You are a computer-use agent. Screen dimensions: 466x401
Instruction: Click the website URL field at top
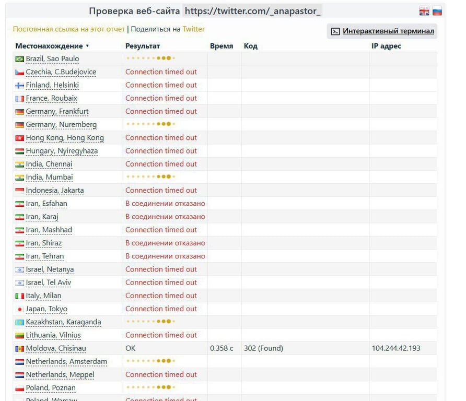(253, 11)
